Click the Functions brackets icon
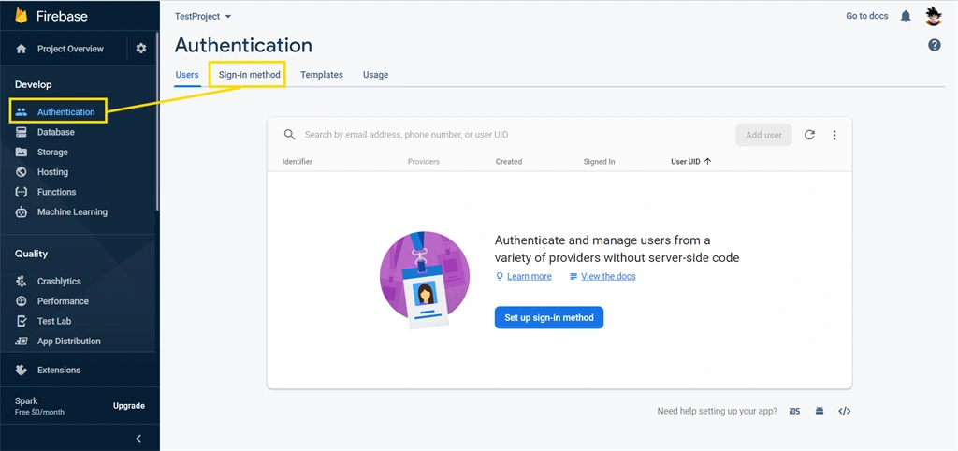958x451 pixels. click(x=22, y=192)
